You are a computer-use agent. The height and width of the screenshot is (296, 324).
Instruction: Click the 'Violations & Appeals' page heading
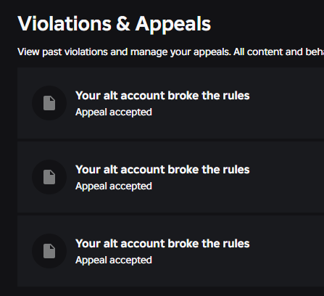tap(115, 24)
